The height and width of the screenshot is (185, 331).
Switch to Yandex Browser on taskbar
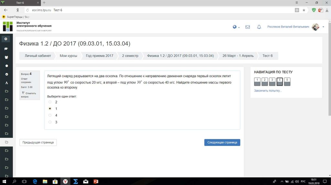[x=65, y=181]
